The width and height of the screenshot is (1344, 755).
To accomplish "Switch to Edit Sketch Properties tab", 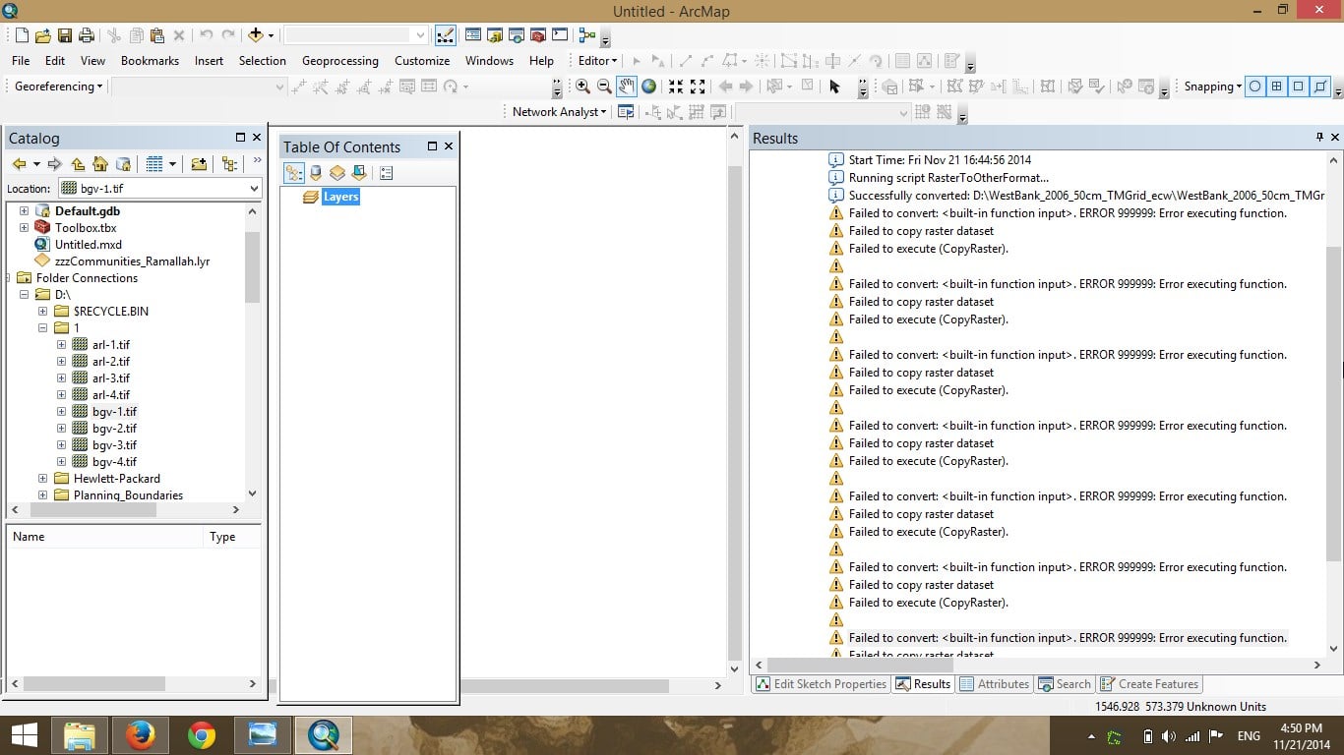I will pos(821,684).
